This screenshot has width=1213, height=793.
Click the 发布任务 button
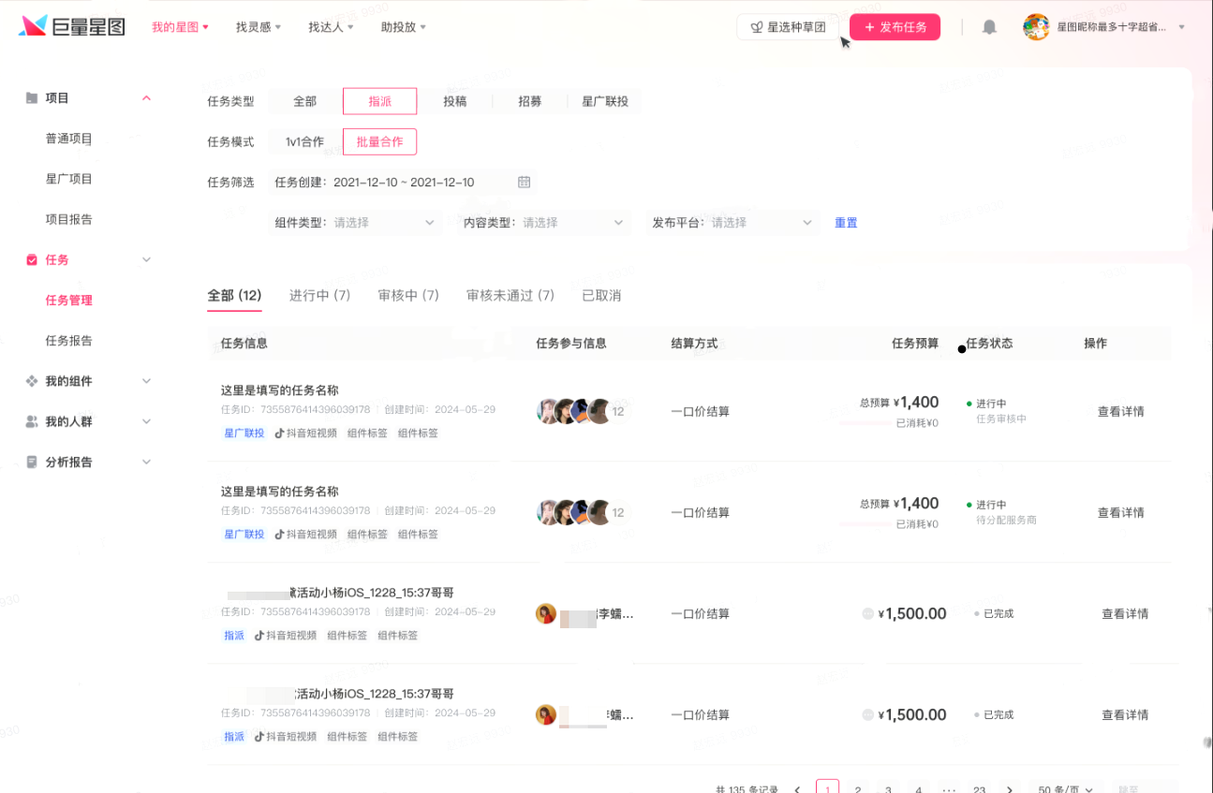click(895, 27)
